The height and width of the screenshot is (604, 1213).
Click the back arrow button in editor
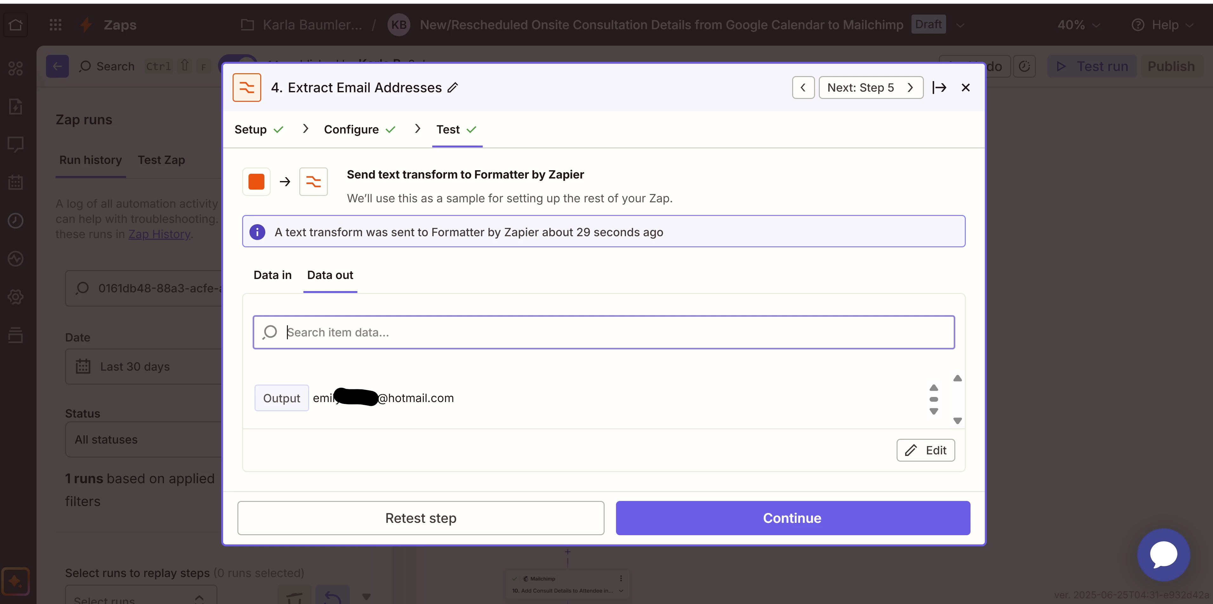point(57,66)
